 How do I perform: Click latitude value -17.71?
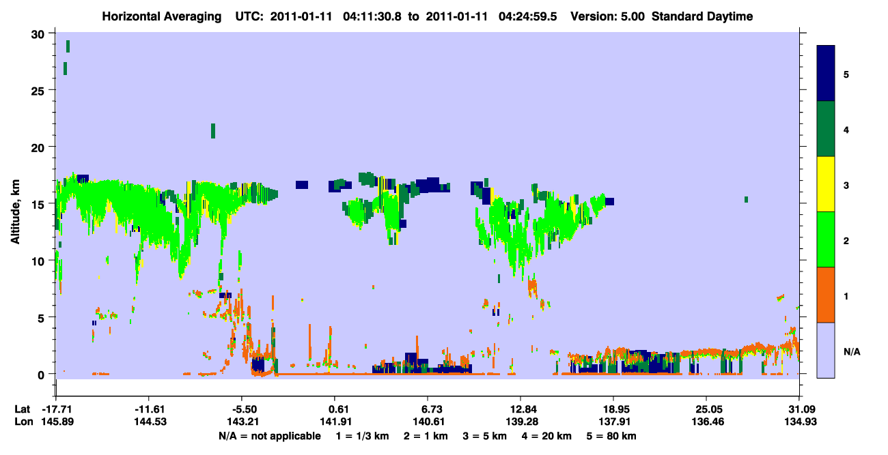(x=55, y=409)
